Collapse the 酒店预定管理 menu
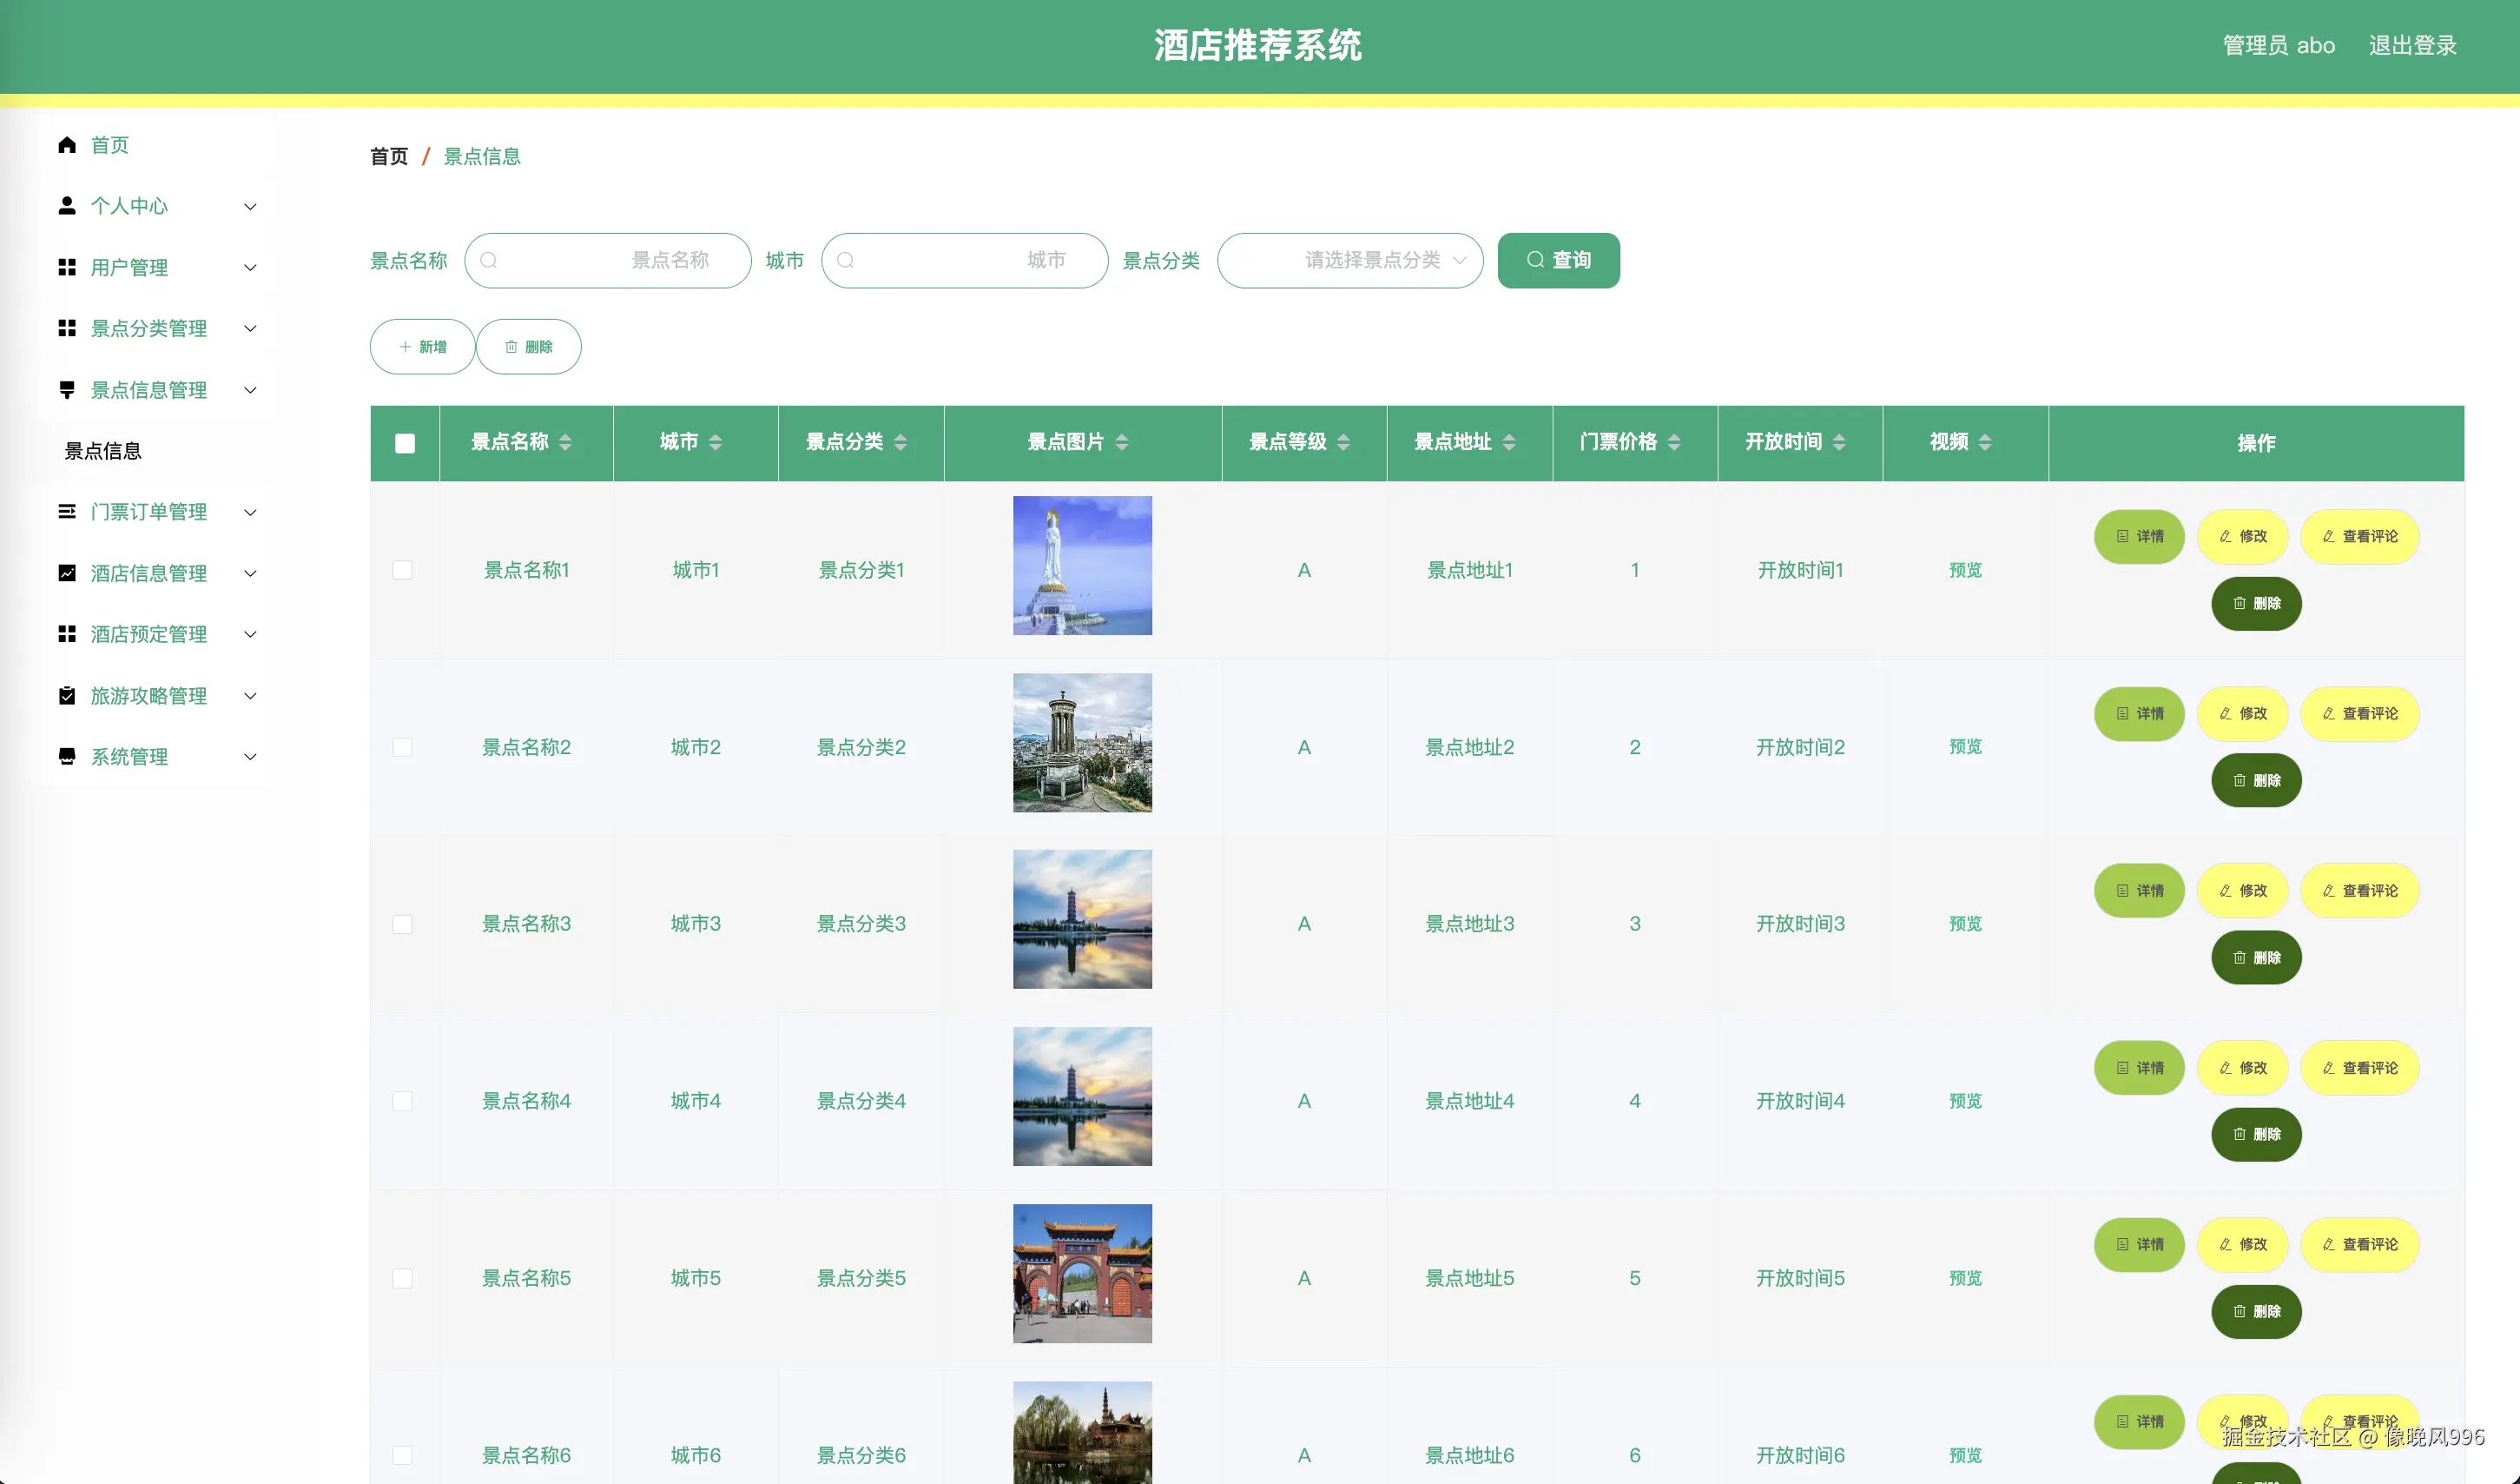This screenshot has height=1484, width=2520. (x=250, y=634)
